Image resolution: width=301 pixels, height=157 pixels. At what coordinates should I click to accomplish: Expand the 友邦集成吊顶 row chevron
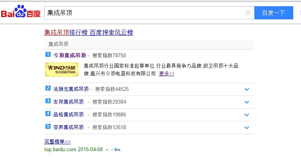pos(247,102)
